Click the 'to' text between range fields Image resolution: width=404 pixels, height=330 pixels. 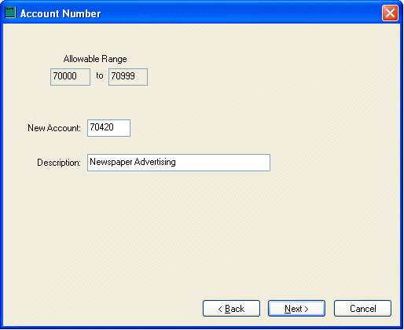(x=100, y=75)
